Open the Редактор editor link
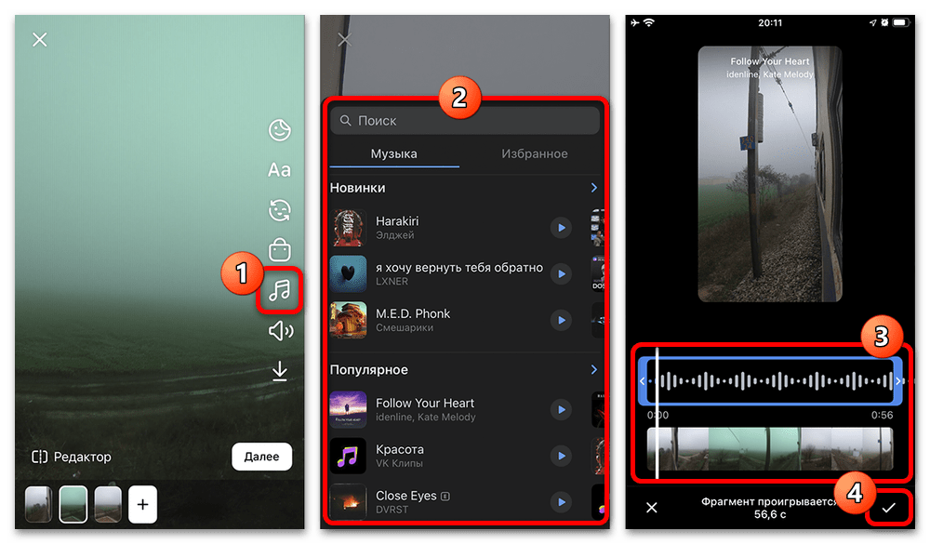The image size is (930, 544). (72, 457)
